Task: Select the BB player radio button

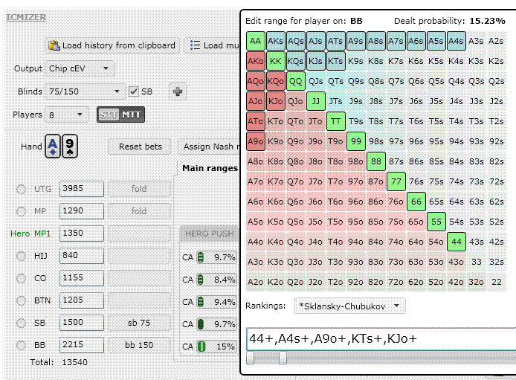Action: pos(21,345)
